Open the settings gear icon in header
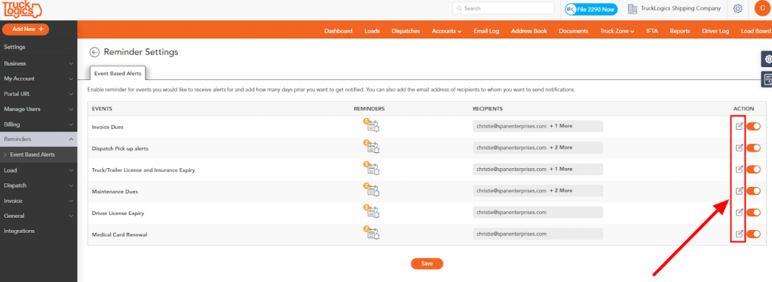The height and width of the screenshot is (282, 772). (x=737, y=8)
